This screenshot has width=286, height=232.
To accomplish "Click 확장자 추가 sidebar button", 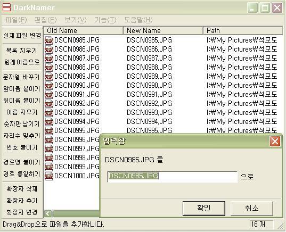I will [x=22, y=201].
